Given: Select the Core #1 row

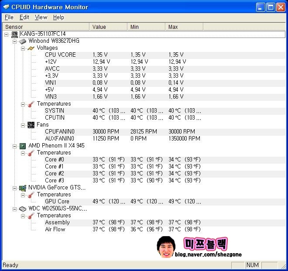Looking at the screenshot, I should [165, 167].
